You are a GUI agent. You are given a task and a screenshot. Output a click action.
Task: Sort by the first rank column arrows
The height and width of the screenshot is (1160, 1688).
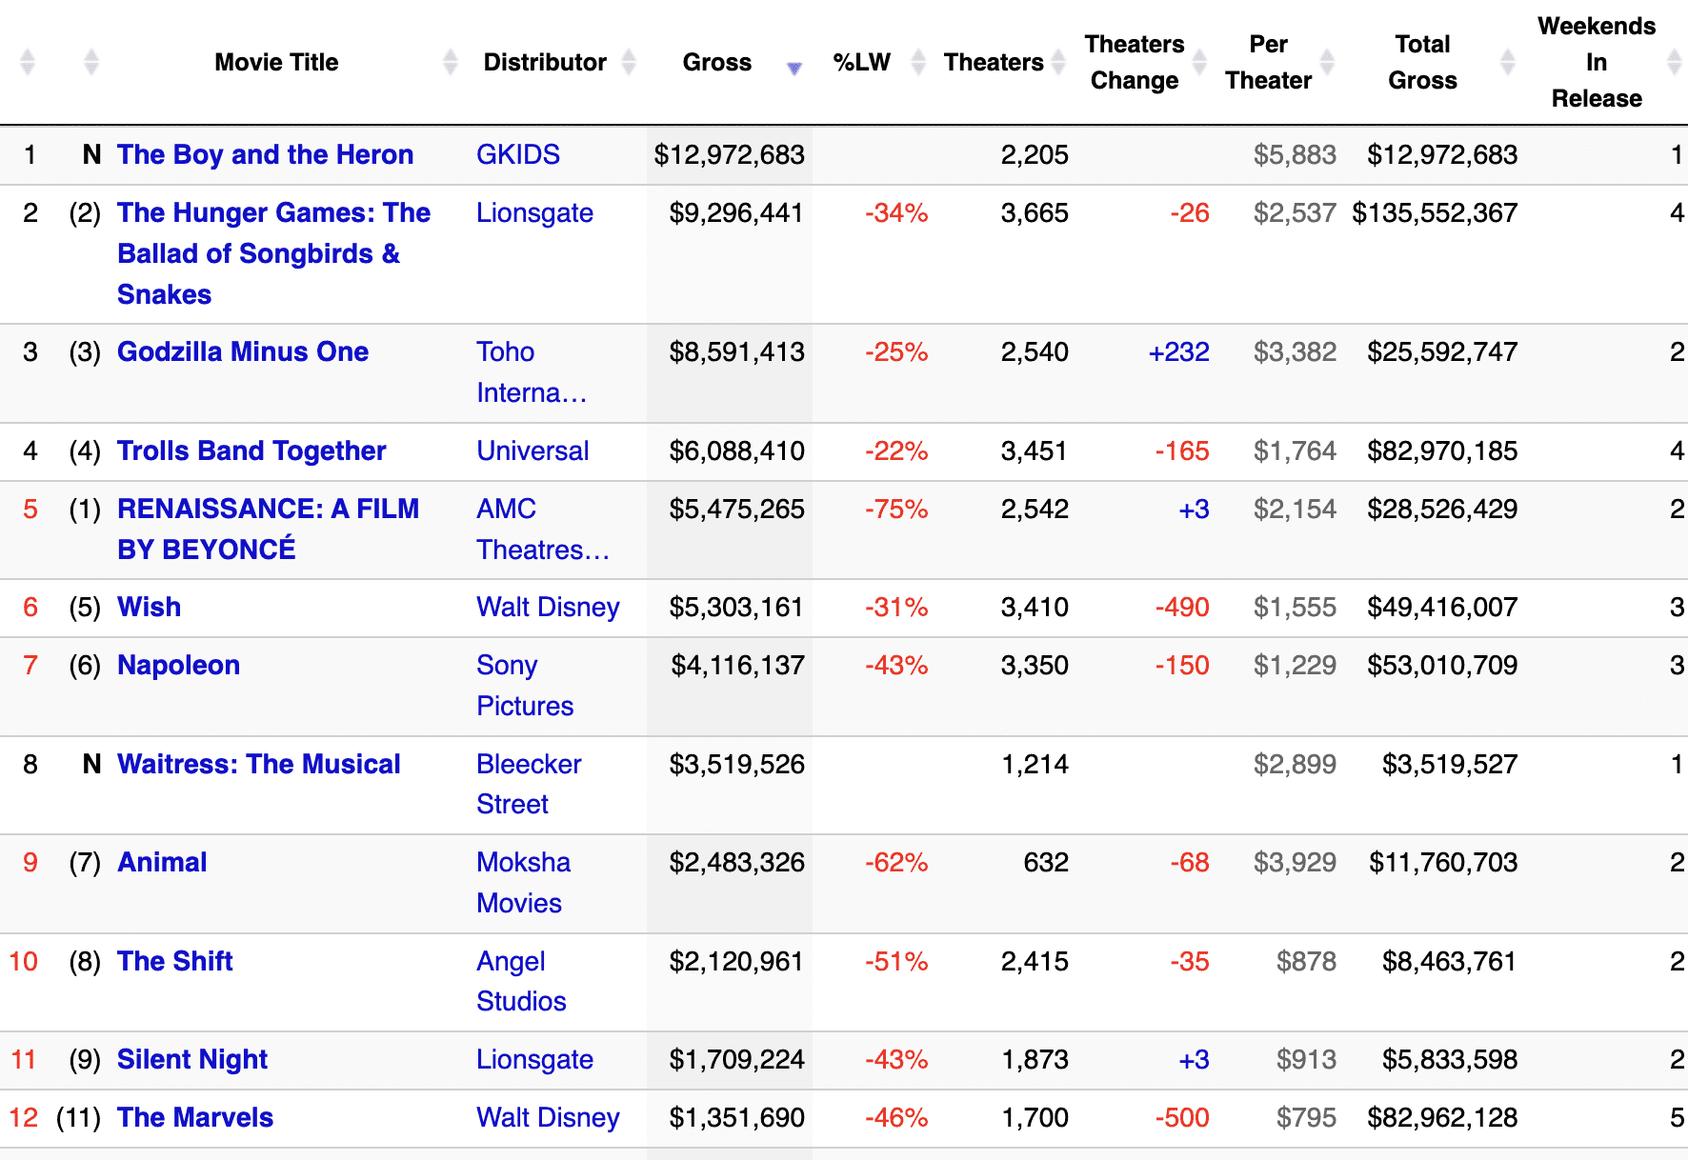point(28,62)
